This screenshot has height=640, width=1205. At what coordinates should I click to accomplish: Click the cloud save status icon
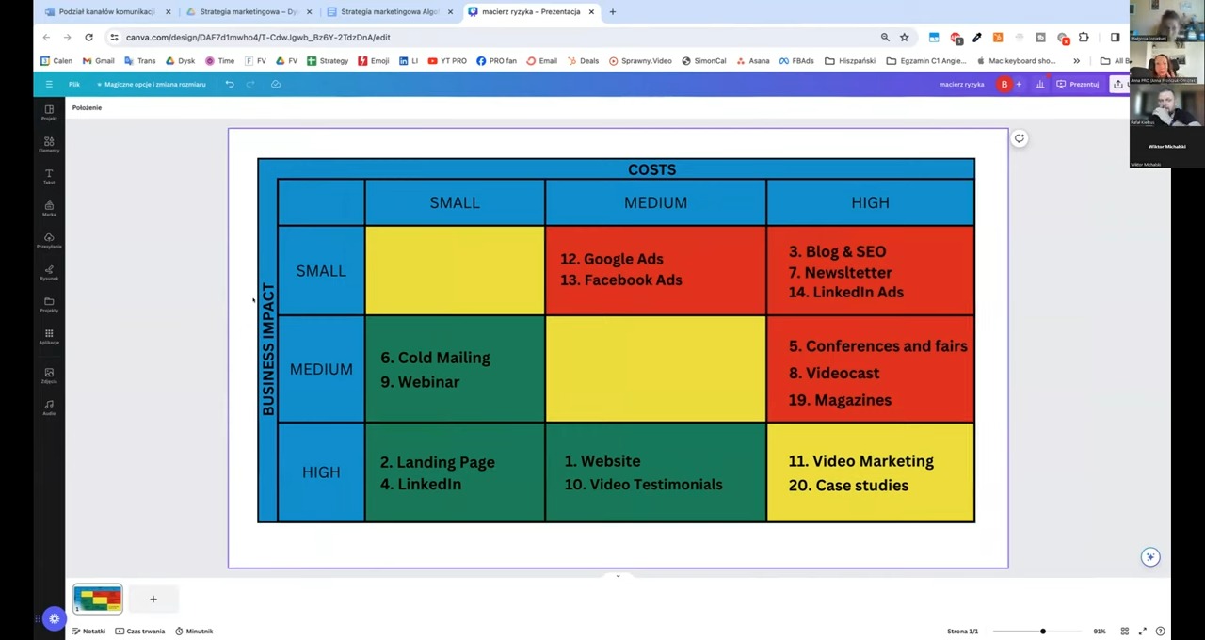[x=276, y=84]
